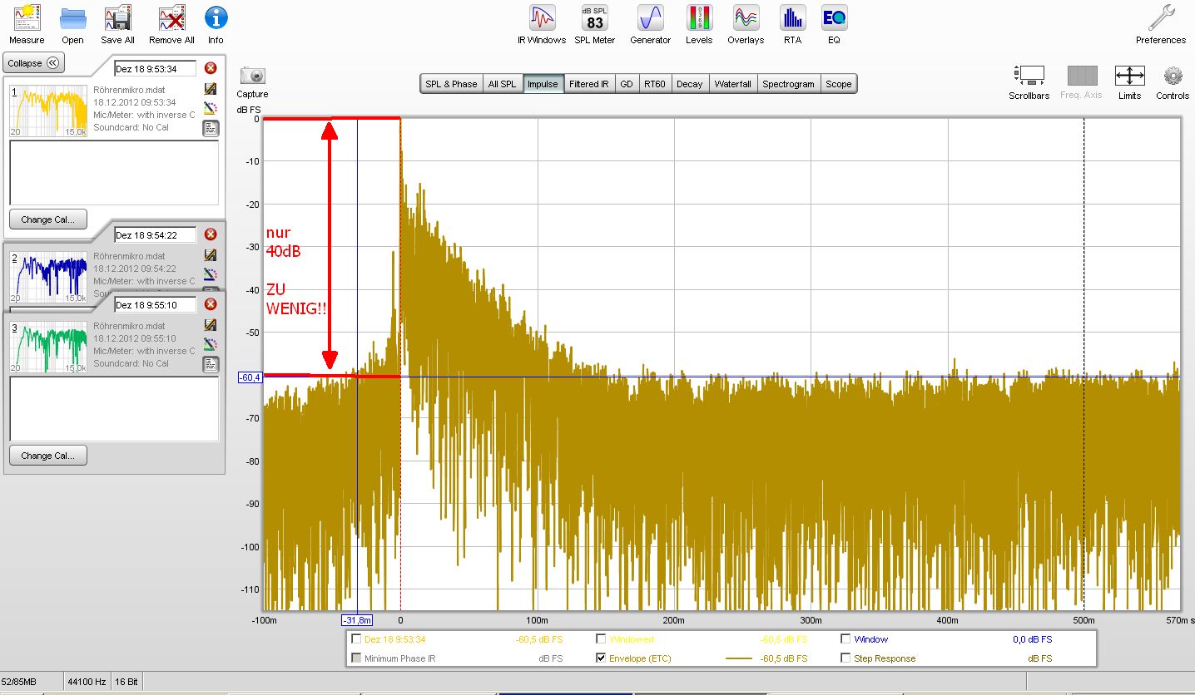
Task: Disable the Envelope (ETC) trace checkbox
Action: [x=602, y=658]
